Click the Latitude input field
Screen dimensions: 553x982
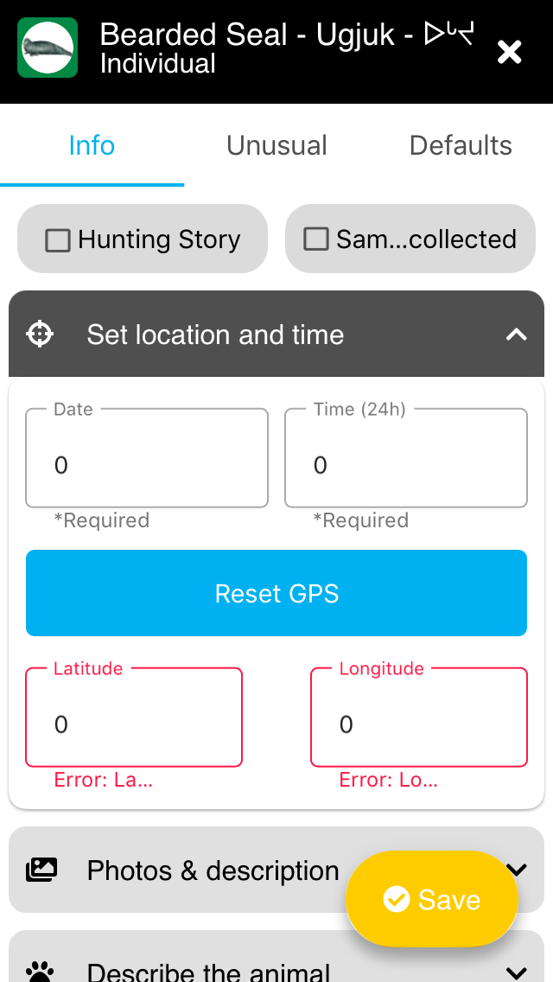pos(134,724)
